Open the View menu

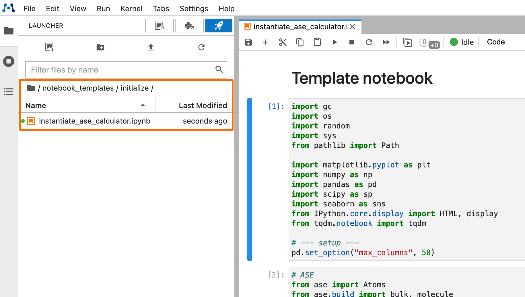(x=78, y=9)
